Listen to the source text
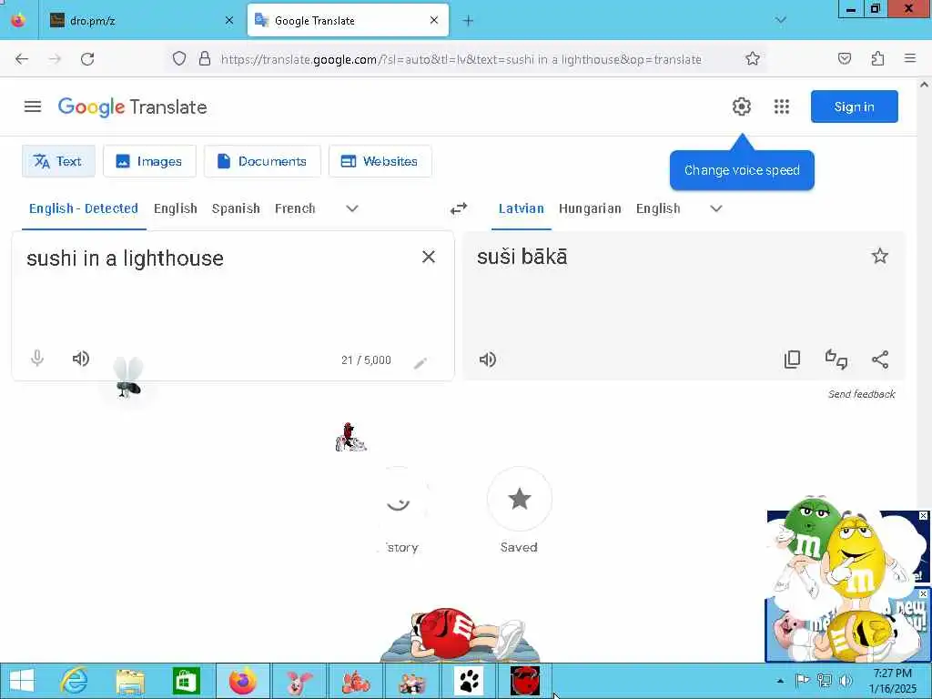This screenshot has width=932, height=699. click(81, 359)
